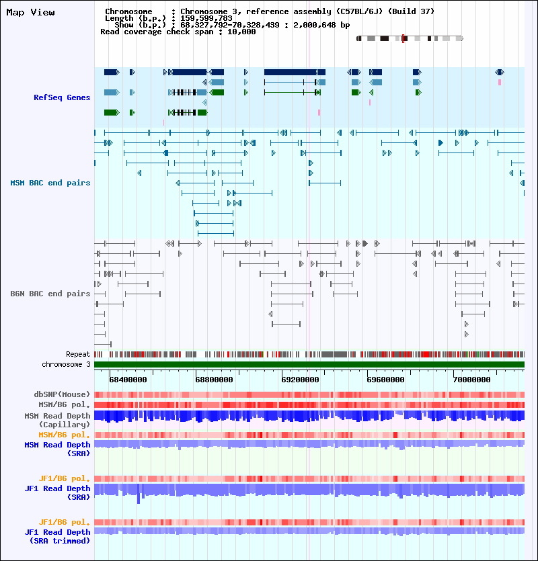Click JF1/B6 pol. label above JF1 Read Depth (SRA)
Image resolution: width=538 pixels, height=561 pixels.
pyautogui.click(x=64, y=478)
